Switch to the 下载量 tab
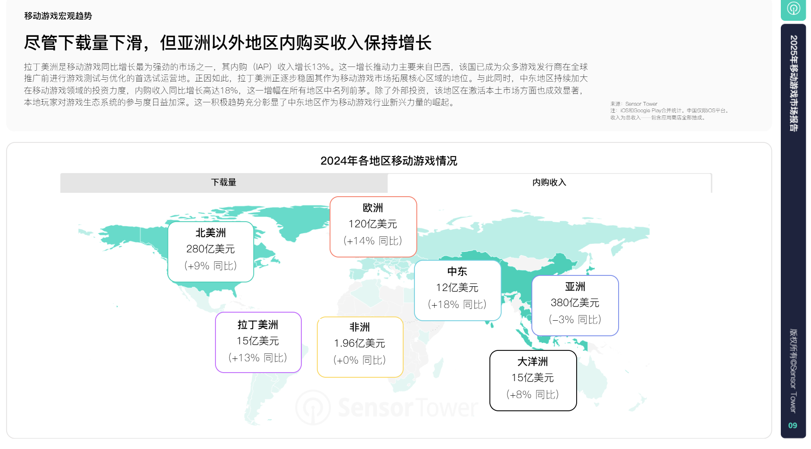The width and height of the screenshot is (811, 449). 223,183
